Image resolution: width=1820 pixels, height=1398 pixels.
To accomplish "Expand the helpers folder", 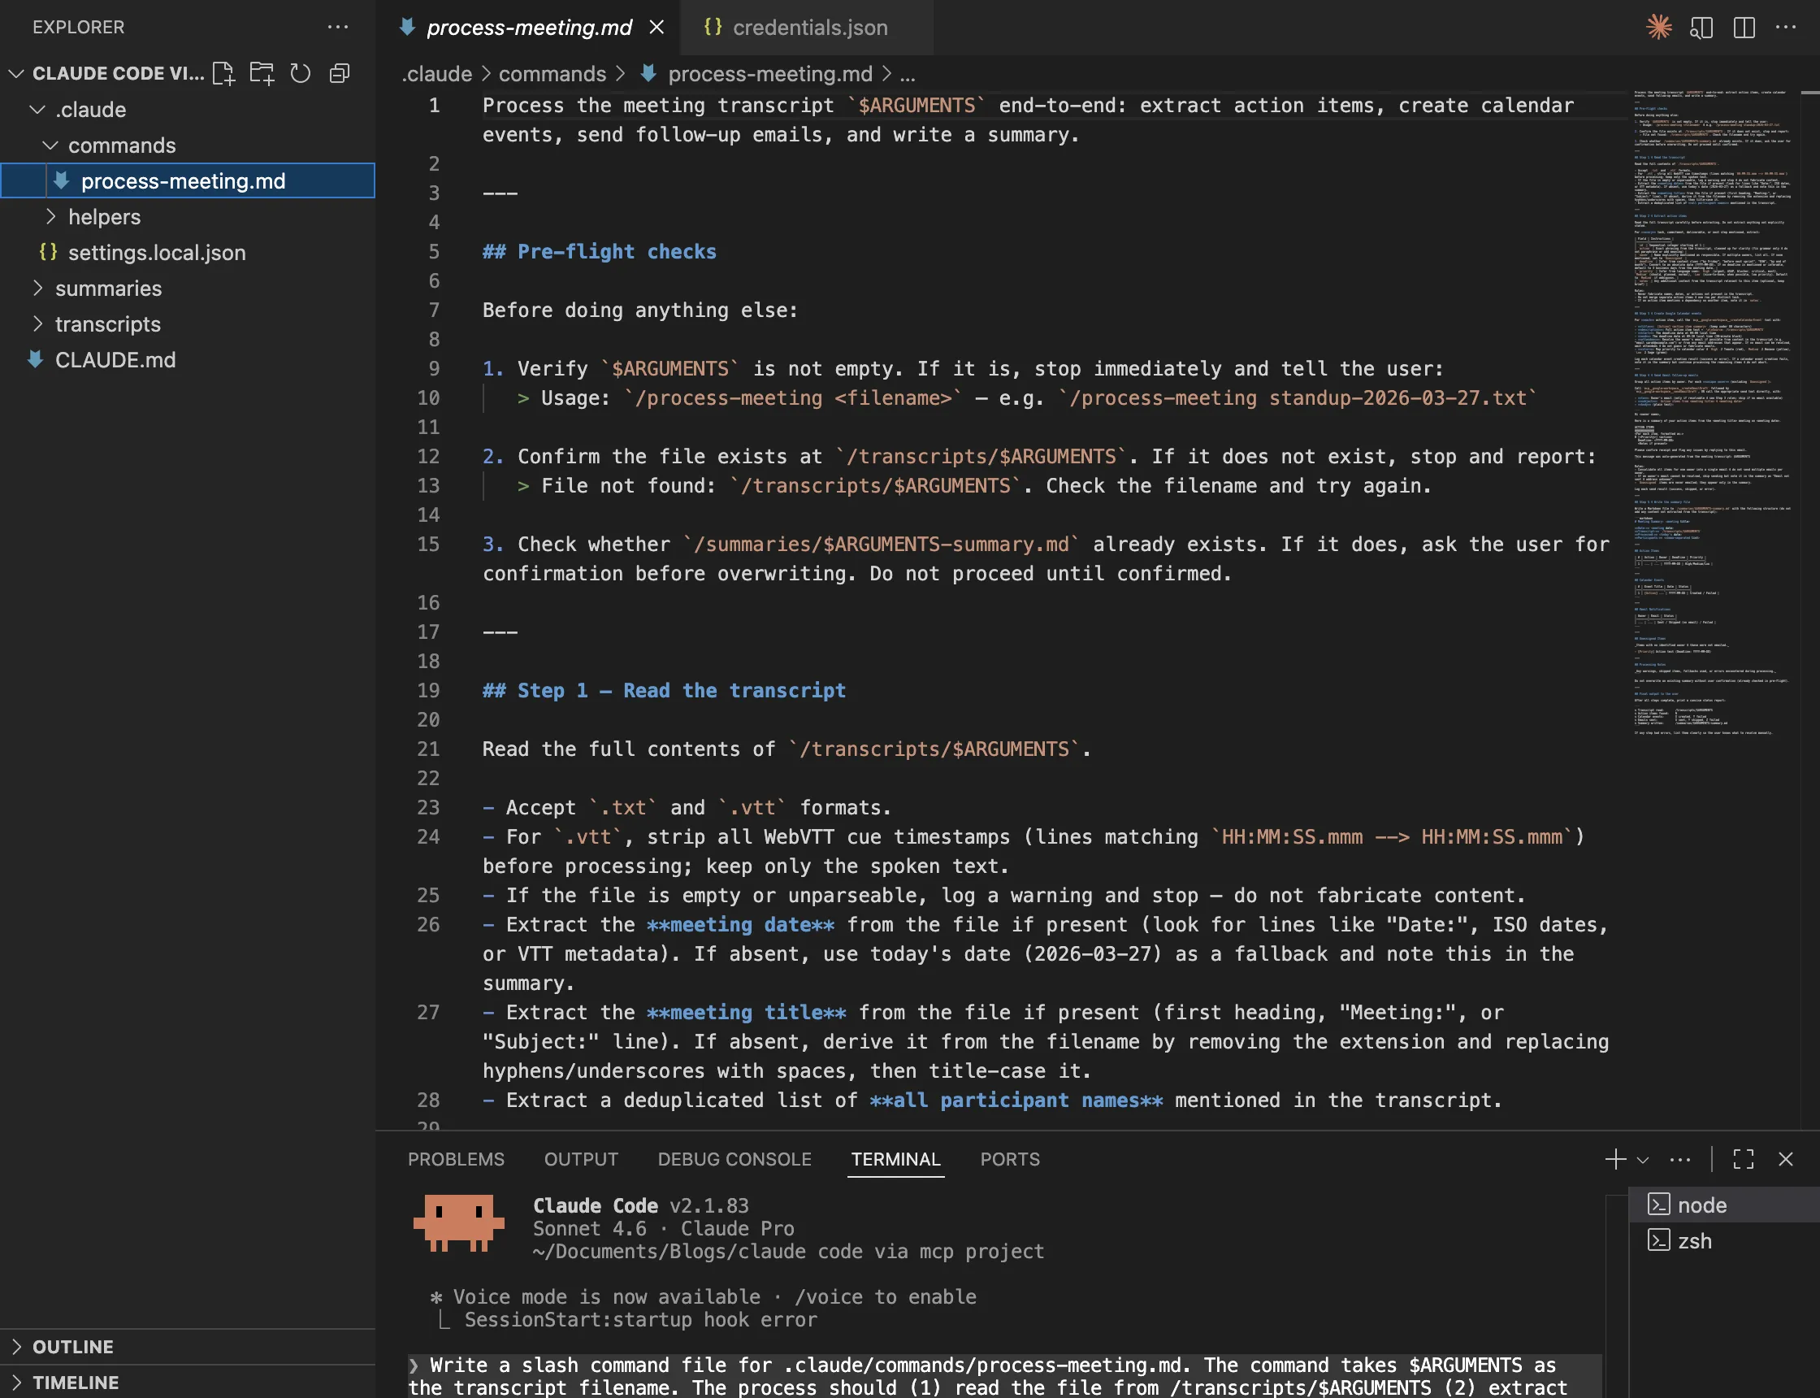I will pyautogui.click(x=104, y=216).
